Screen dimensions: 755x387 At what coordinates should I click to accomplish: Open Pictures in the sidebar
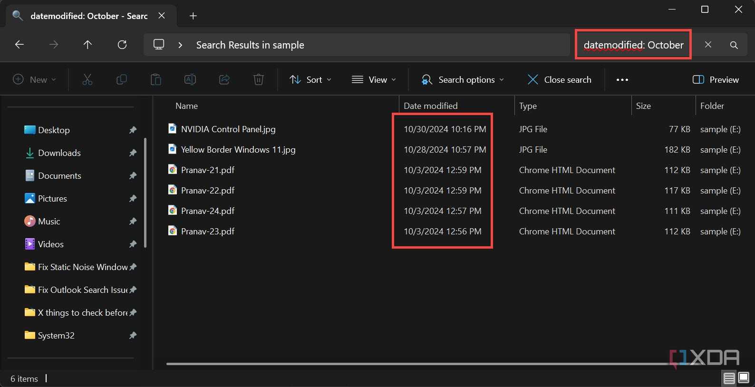coord(52,198)
